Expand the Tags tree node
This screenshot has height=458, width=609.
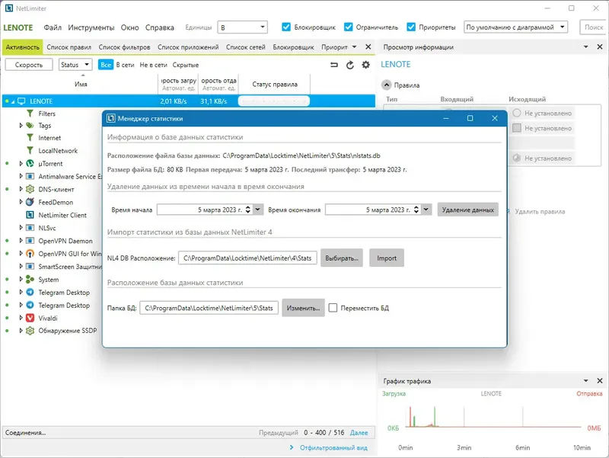tap(21, 126)
